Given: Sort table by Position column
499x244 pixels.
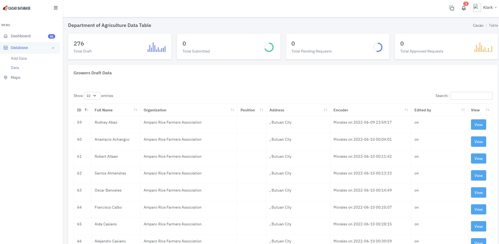Looking at the screenshot, I should pos(252,110).
